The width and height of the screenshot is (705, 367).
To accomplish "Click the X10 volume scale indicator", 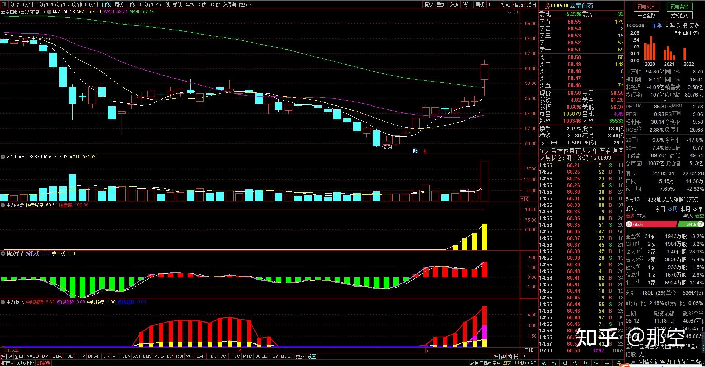I will (525, 199).
